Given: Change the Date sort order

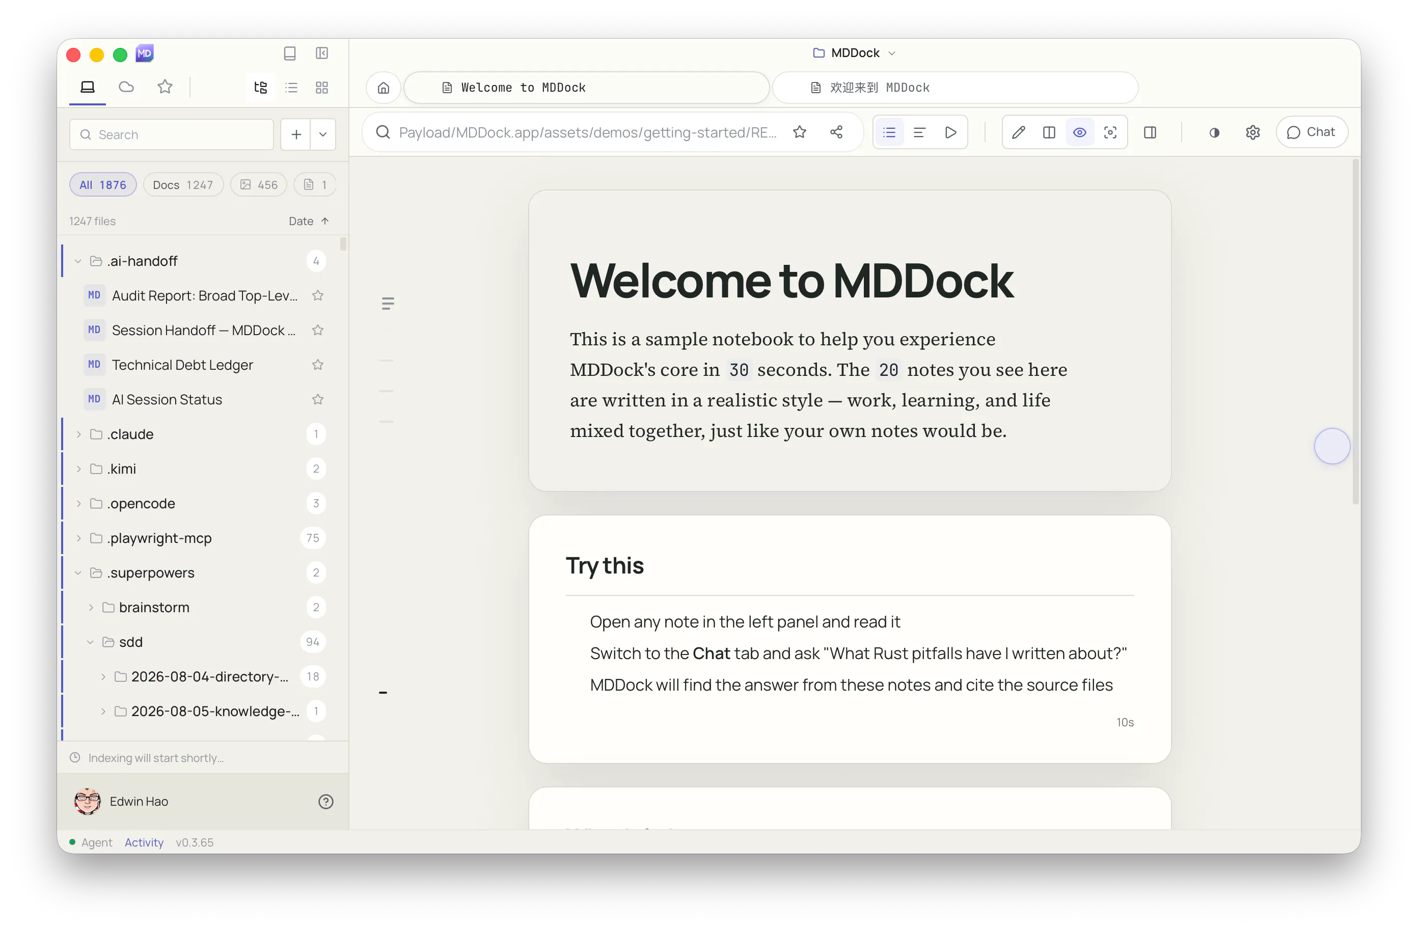Looking at the screenshot, I should point(309,221).
